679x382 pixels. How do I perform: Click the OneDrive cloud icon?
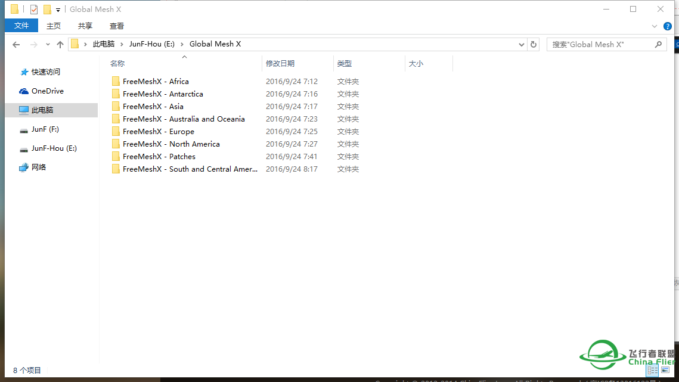tap(24, 91)
